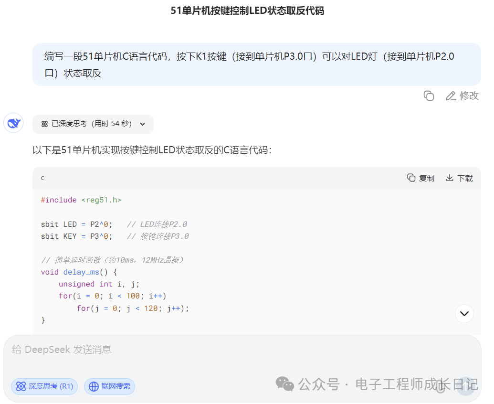The width and height of the screenshot is (494, 404).
Task: Click the DeepSeek whale avatar icon
Action: [13, 123]
